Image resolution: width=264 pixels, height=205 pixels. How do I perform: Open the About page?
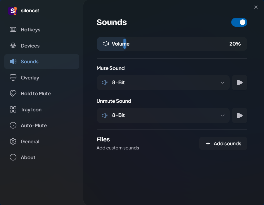[x=42, y=157]
